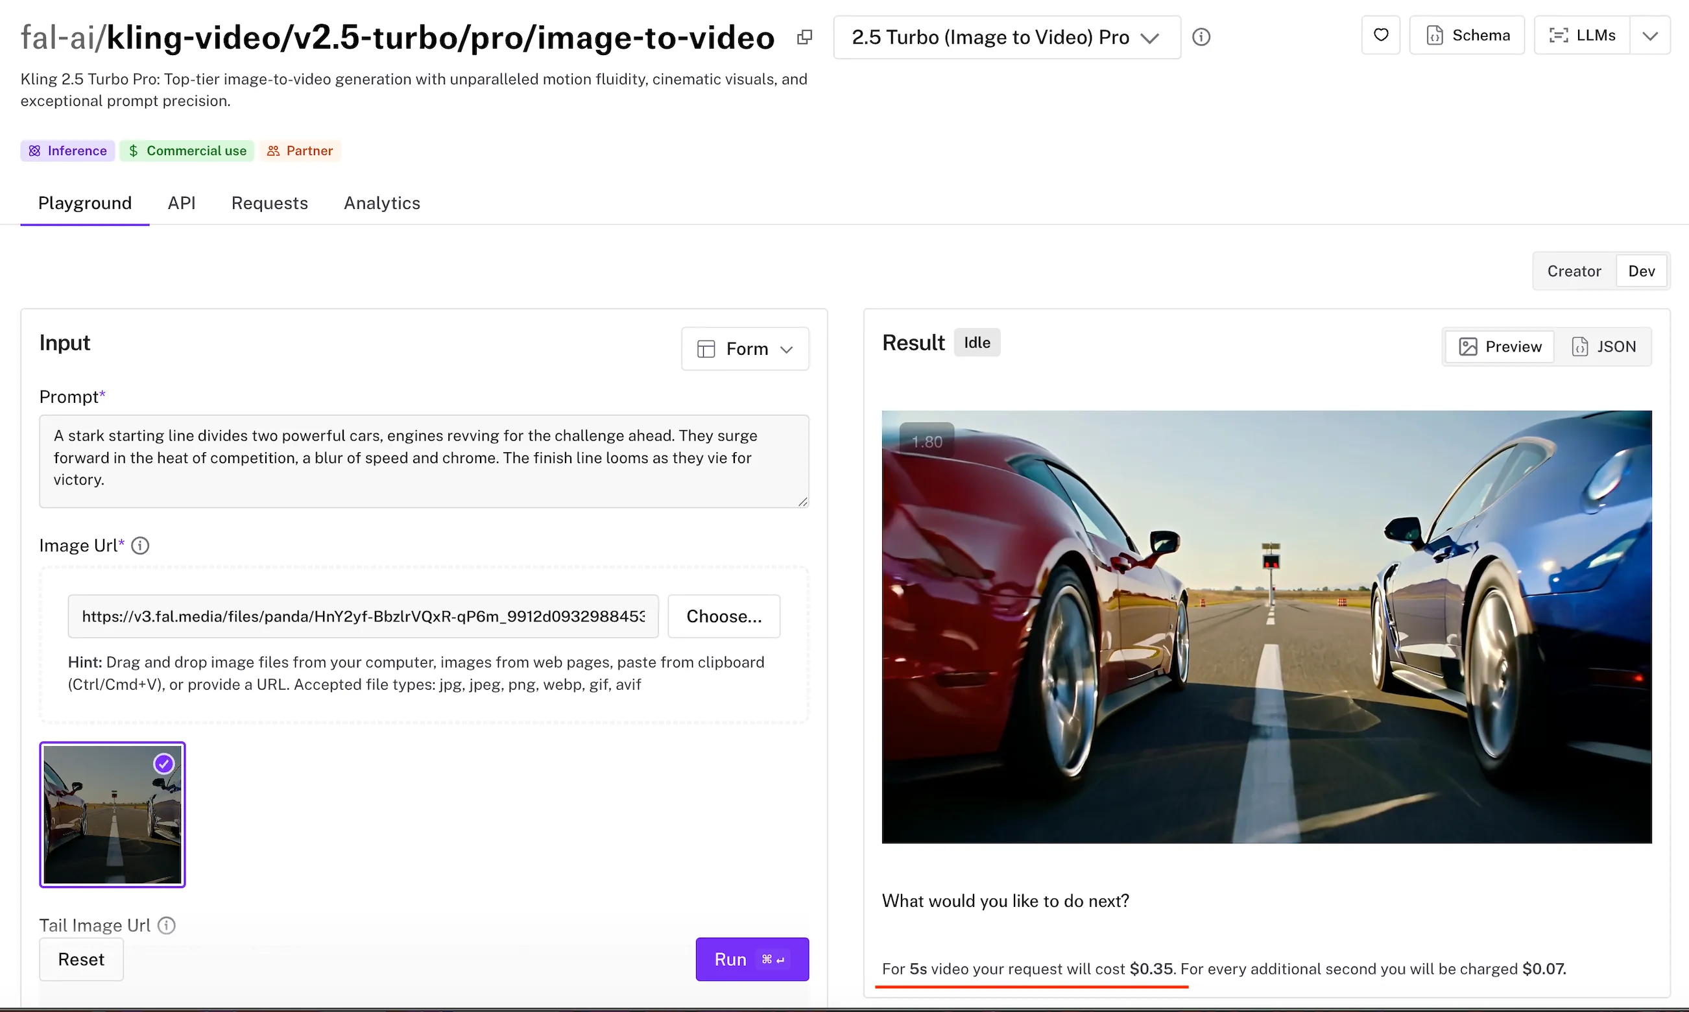Image resolution: width=1689 pixels, height=1012 pixels.
Task: Click the Inference badge
Action: click(67, 150)
